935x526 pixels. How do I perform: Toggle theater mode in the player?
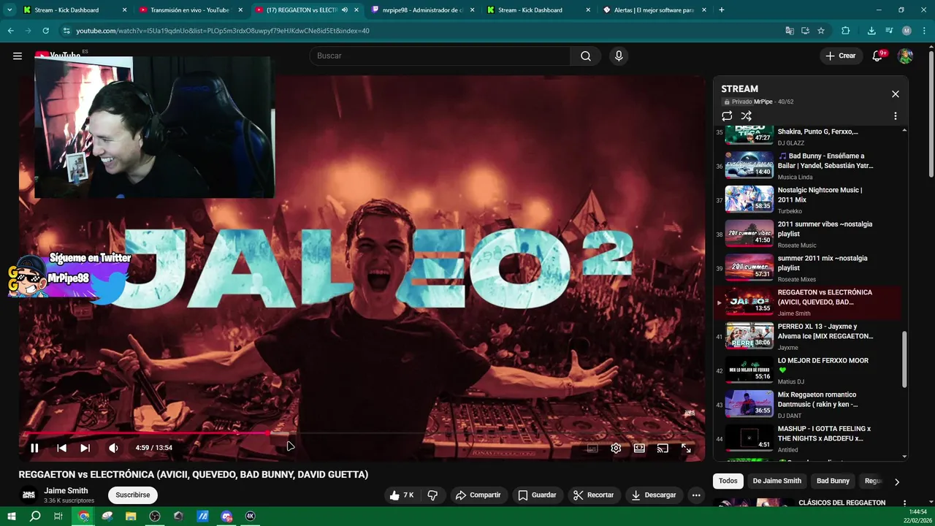pyautogui.click(x=639, y=448)
